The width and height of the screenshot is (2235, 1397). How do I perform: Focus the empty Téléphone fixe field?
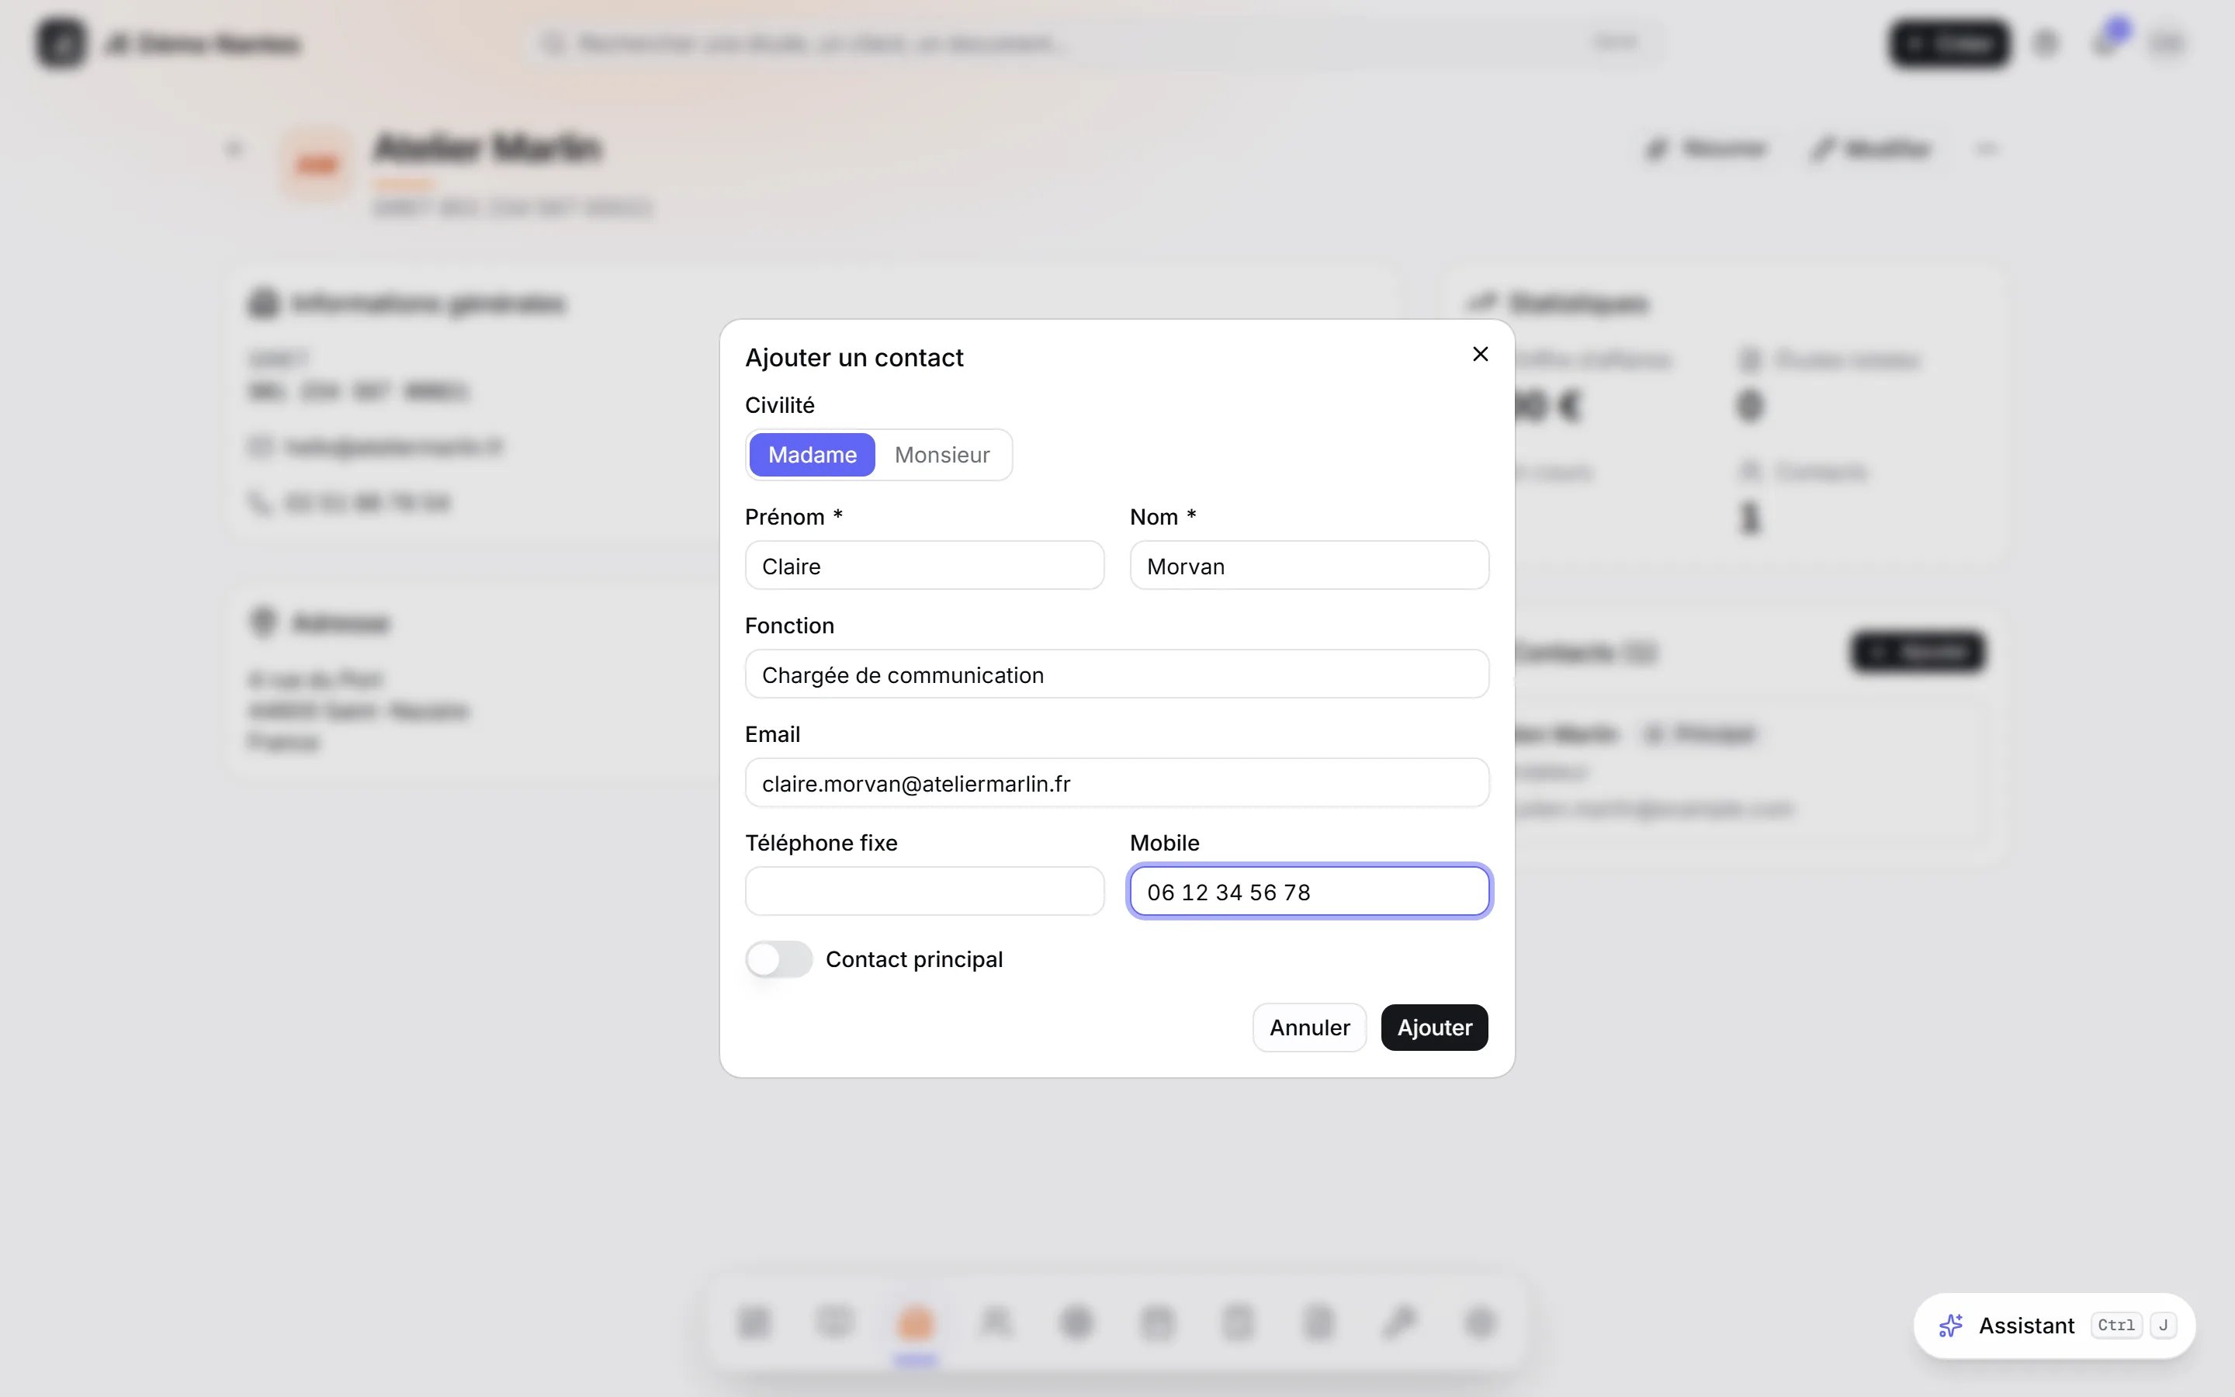924,891
